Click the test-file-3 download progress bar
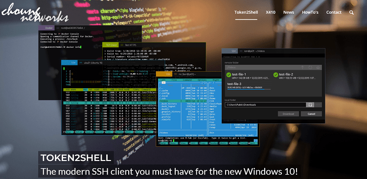Image resolution: width=367 pixels, height=179 pixels. point(249,89)
